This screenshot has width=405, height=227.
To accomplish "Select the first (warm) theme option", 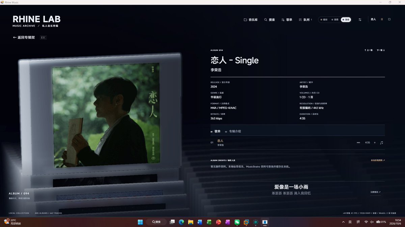I will pos(324,20).
